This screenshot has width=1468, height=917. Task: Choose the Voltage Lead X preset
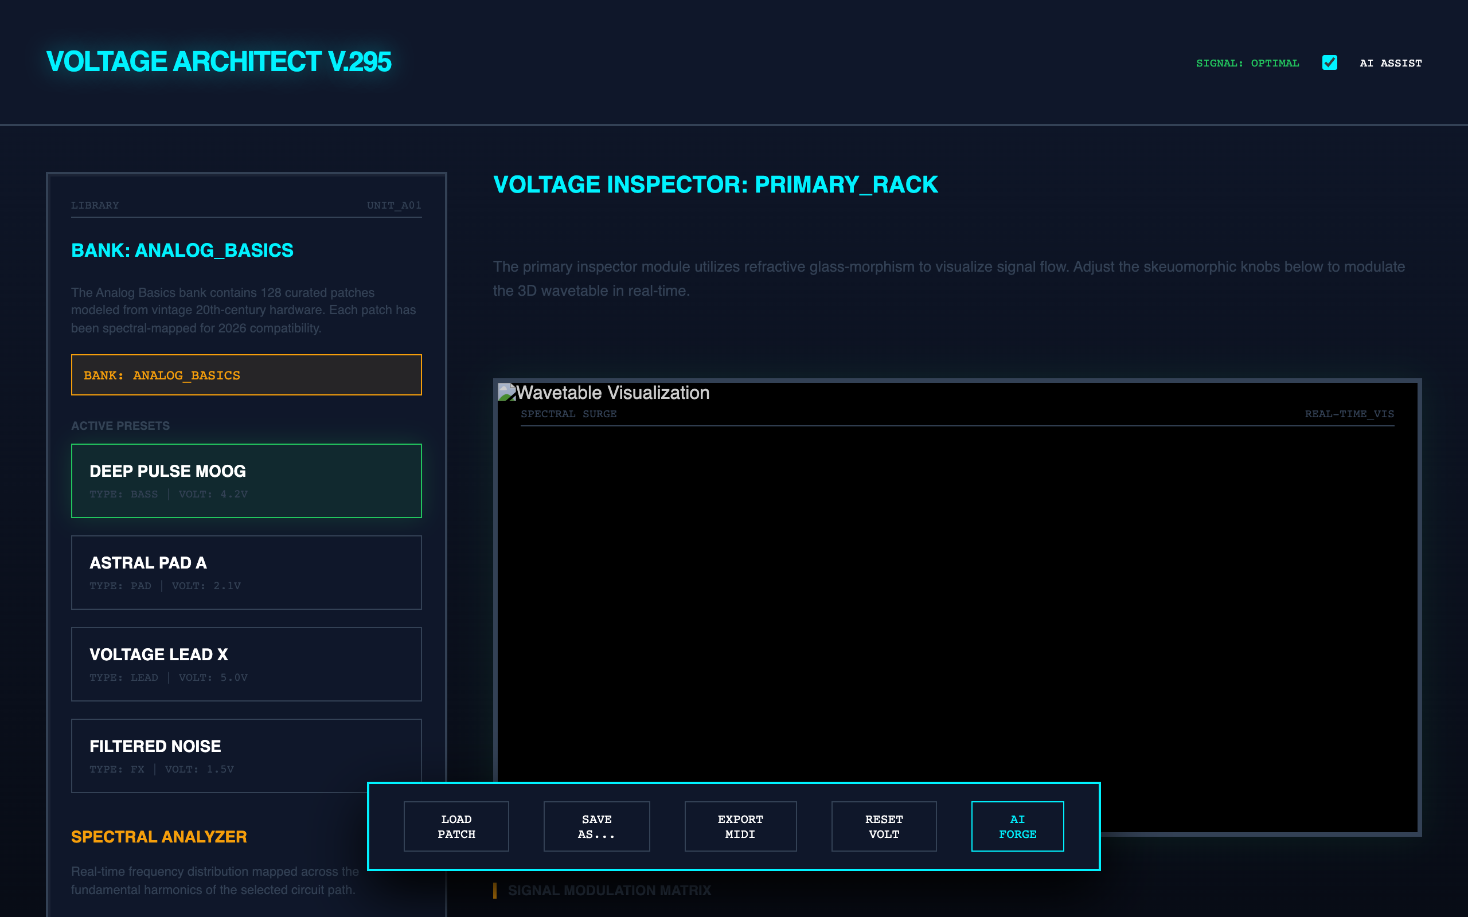246,664
